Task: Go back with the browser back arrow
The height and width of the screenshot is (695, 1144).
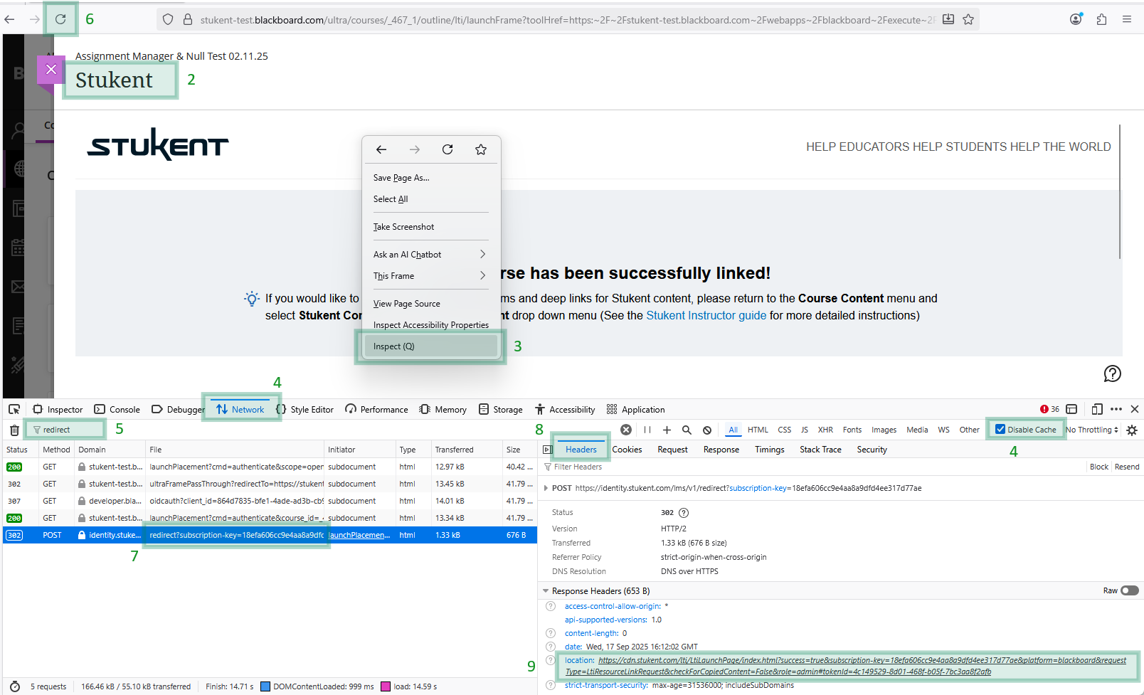Action: 9,19
